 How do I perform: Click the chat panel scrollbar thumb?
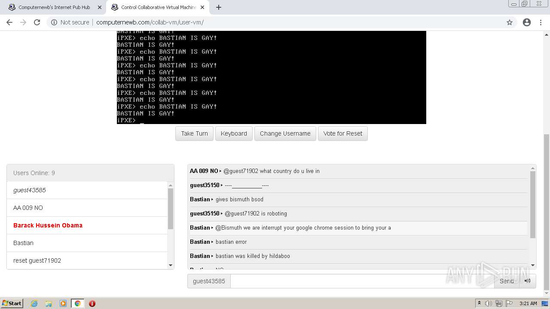click(x=533, y=205)
